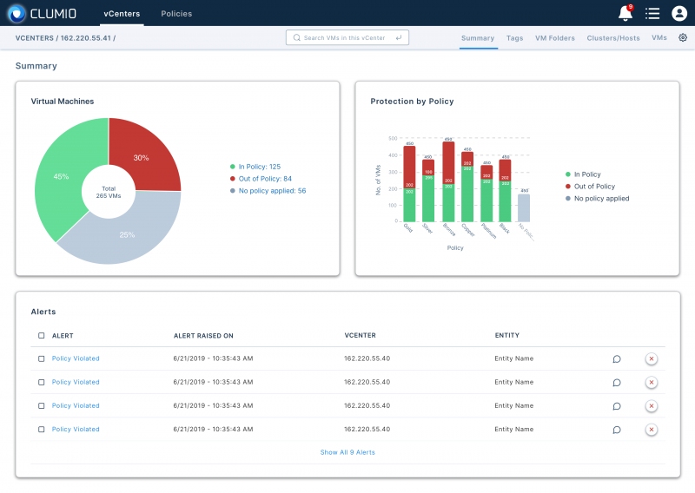Open the second Policy Violated link
Screen dimensions: 695x493
(x=76, y=382)
